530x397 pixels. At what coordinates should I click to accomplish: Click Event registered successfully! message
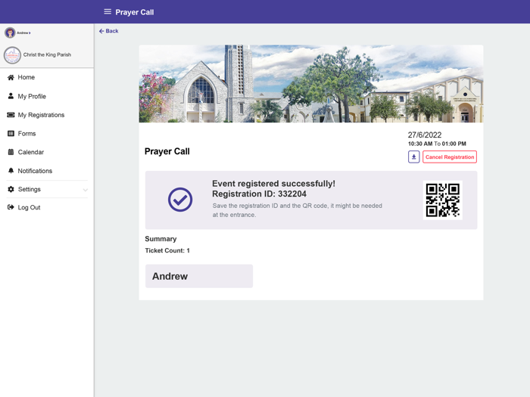click(273, 184)
